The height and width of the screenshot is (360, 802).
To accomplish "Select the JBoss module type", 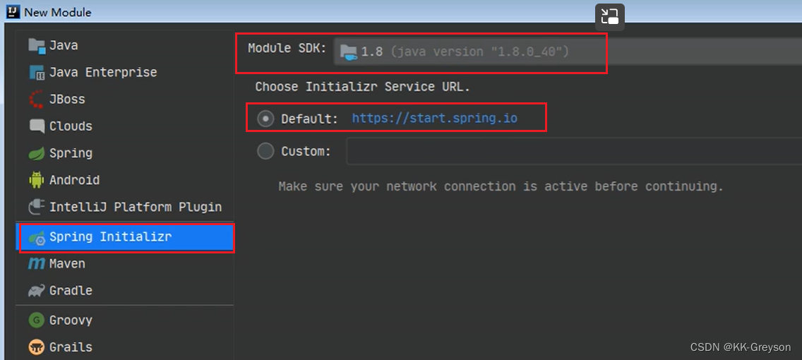I will coord(126,100).
